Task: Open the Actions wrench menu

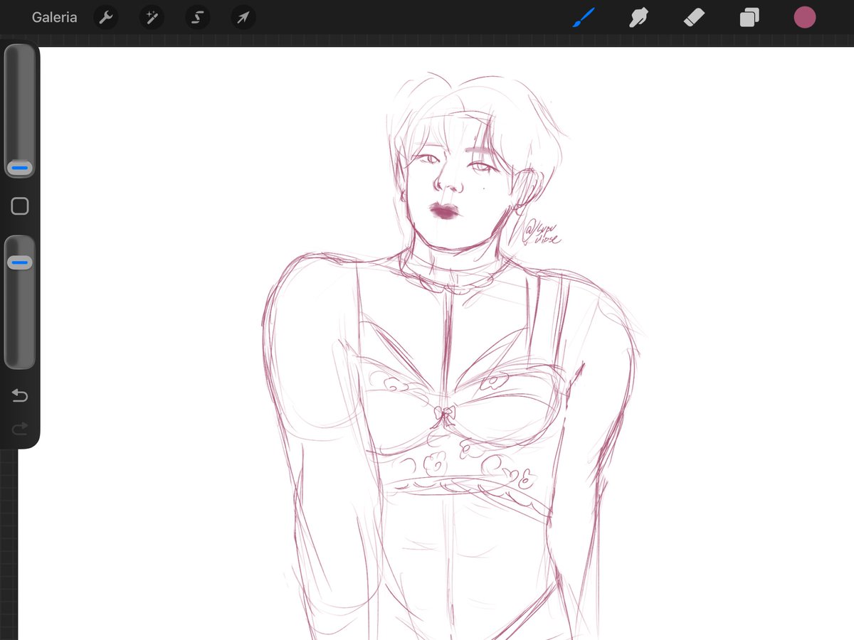Action: (106, 18)
